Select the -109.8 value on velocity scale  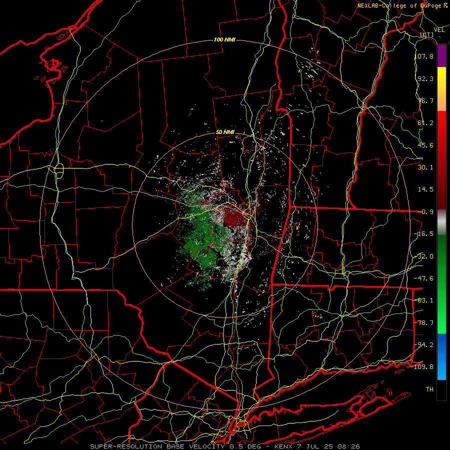point(422,367)
